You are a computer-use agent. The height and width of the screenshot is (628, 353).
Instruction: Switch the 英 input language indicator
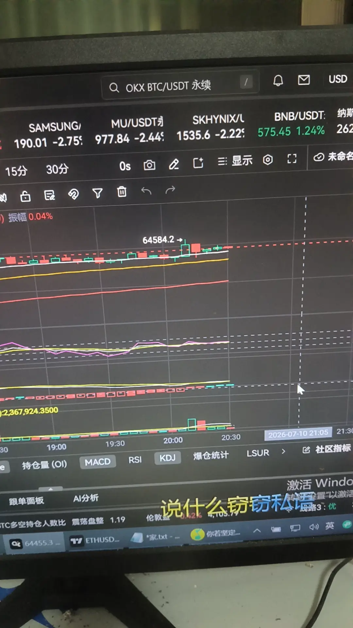tap(329, 525)
